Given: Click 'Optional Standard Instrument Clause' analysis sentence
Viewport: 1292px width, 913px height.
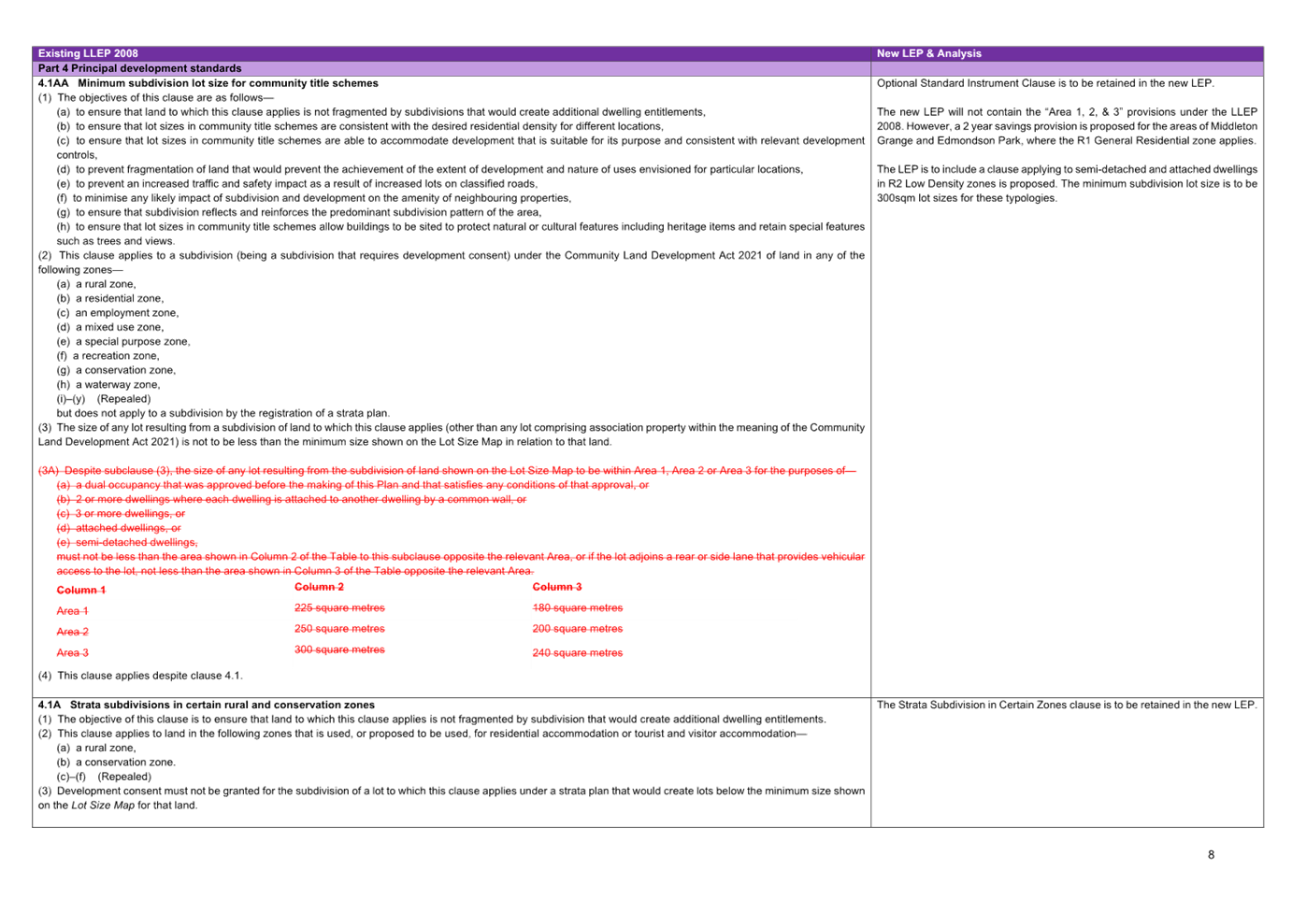Looking at the screenshot, I should pos(1045,83).
